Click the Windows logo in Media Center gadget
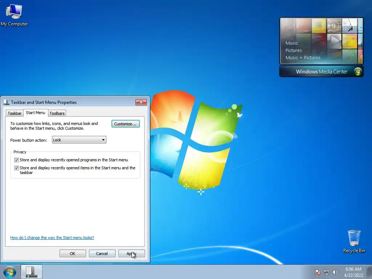 point(358,72)
